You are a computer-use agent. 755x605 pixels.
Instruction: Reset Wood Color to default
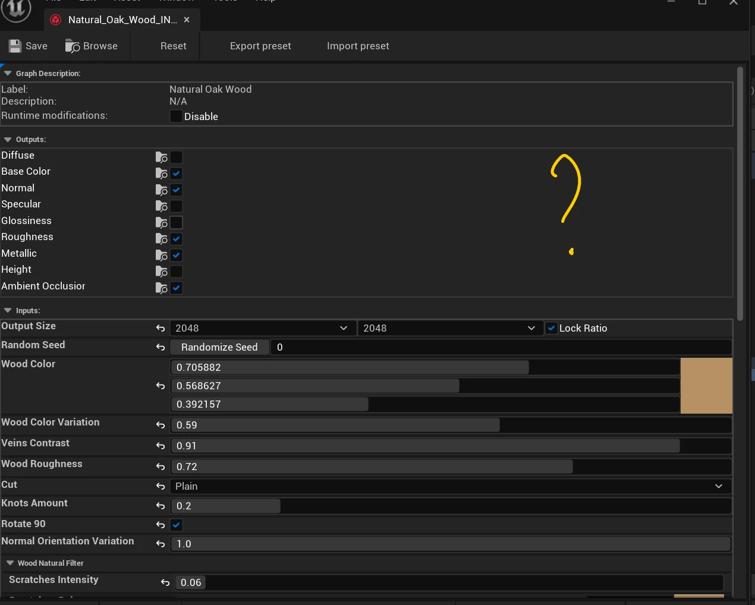(161, 386)
